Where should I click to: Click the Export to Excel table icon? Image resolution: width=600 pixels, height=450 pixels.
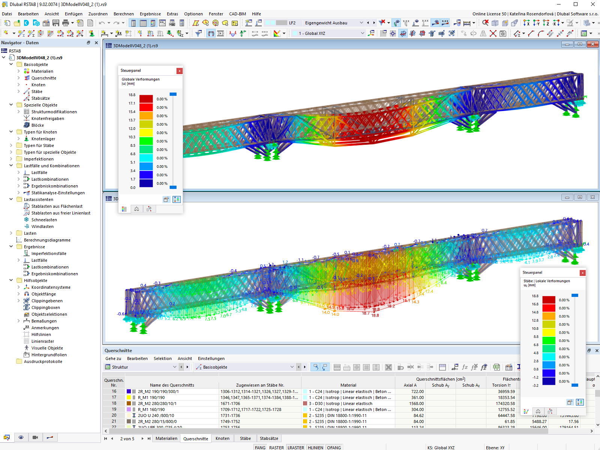pos(496,367)
